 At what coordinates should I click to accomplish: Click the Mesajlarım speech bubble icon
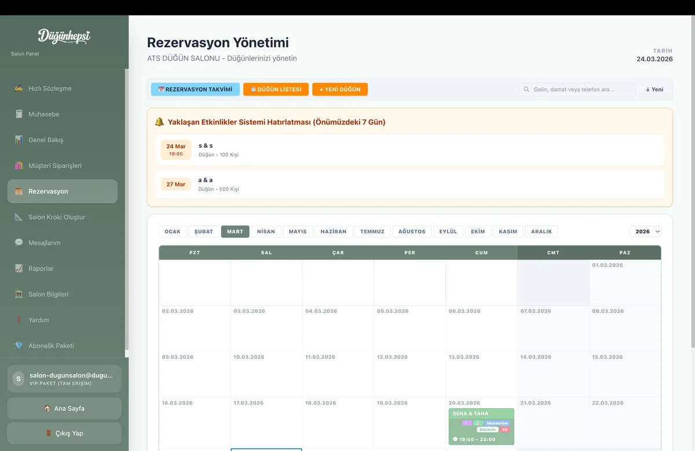(x=19, y=243)
